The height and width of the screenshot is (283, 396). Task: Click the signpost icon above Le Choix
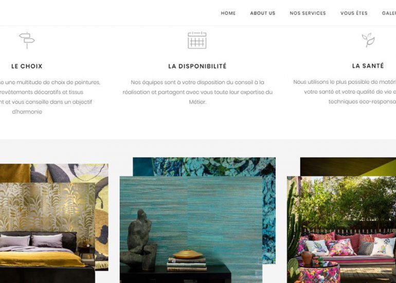click(27, 41)
